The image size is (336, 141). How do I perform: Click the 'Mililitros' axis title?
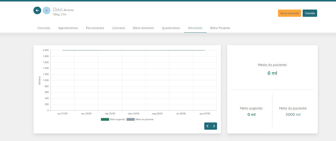click(x=40, y=80)
